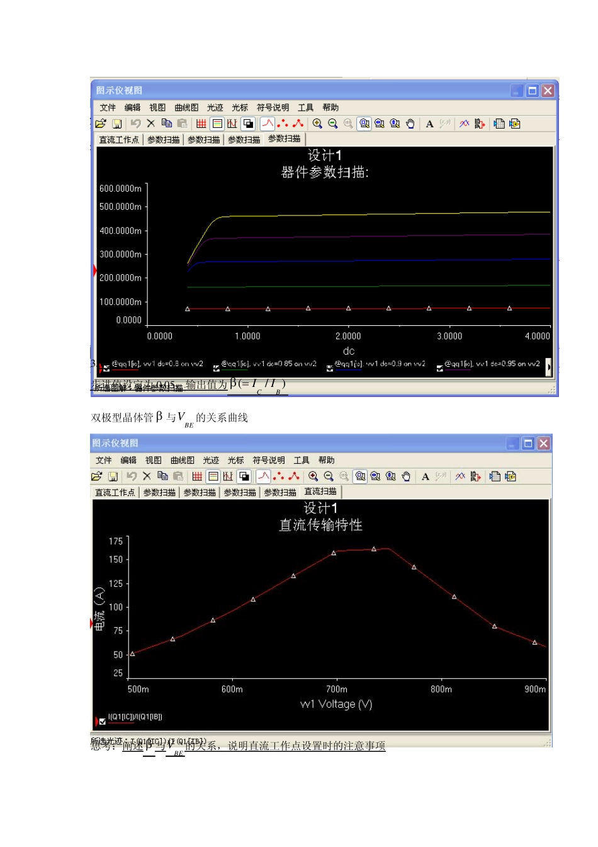598x847 pixels.
Task: Select scatter-points style icon in 器件参数扫描 window
Action: click(283, 124)
